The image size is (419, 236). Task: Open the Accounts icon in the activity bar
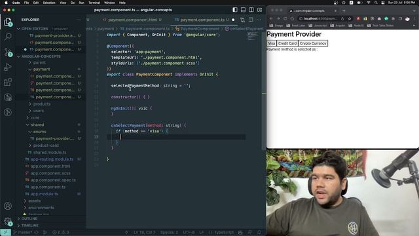(x=8, y=206)
